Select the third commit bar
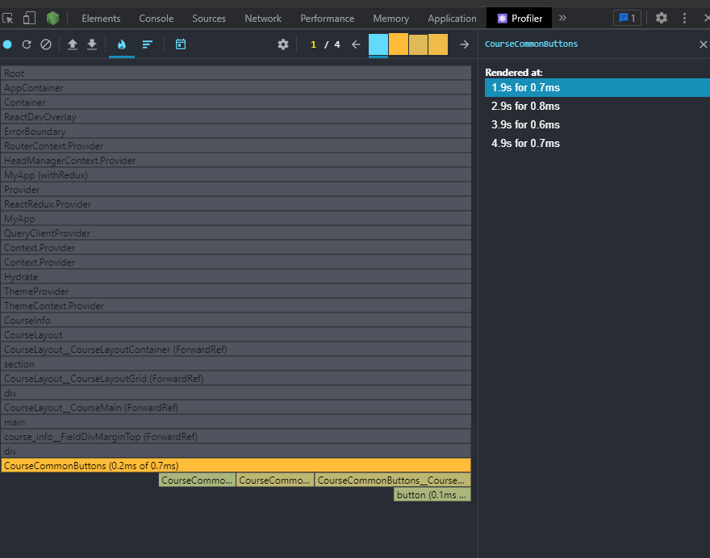This screenshot has height=558, width=710. click(x=419, y=44)
